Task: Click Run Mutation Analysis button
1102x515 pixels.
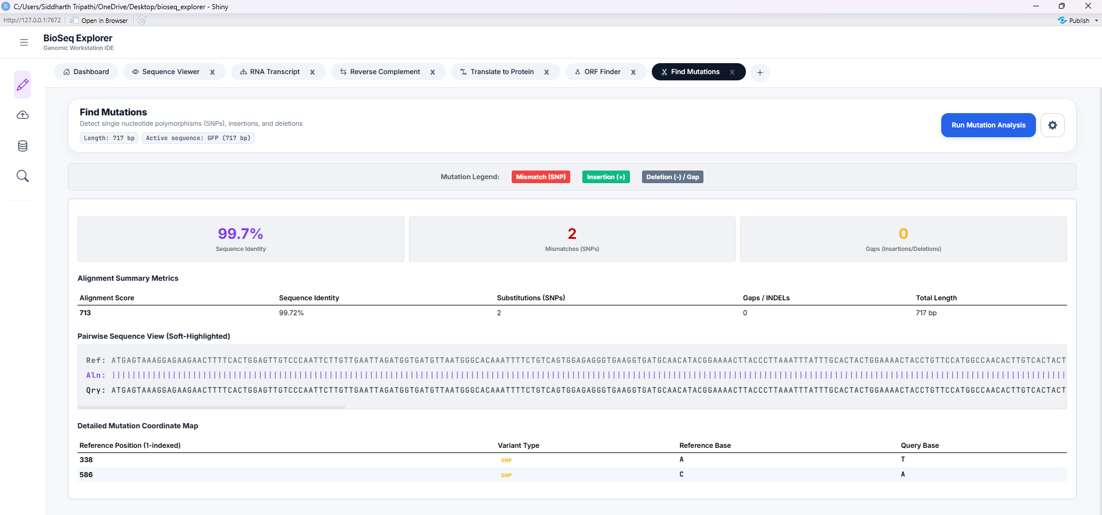Action: [988, 125]
